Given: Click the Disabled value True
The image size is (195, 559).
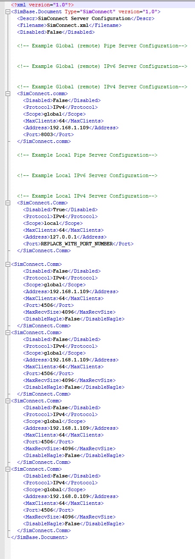Looking at the screenshot, I should coord(59,210).
